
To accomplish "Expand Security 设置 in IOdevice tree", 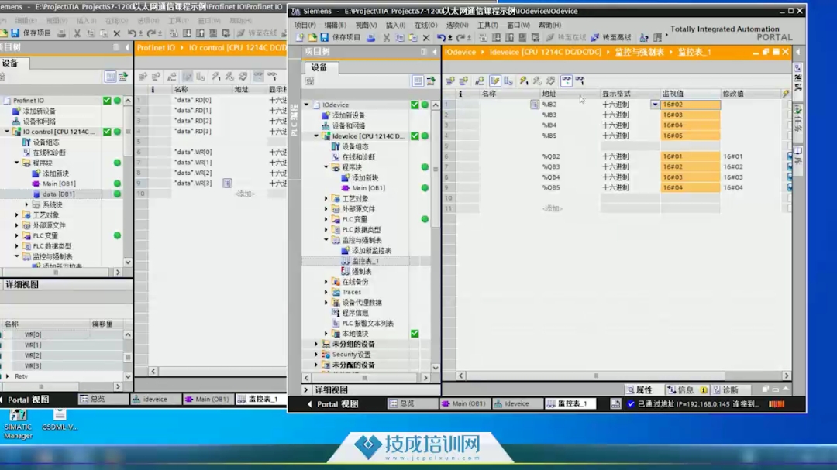I will (316, 354).
